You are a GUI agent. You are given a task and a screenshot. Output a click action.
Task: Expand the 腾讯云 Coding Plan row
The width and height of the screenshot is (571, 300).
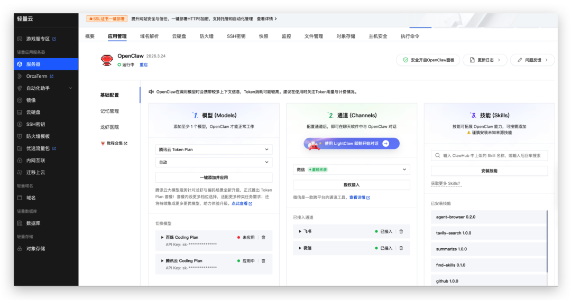pyautogui.click(x=162, y=261)
